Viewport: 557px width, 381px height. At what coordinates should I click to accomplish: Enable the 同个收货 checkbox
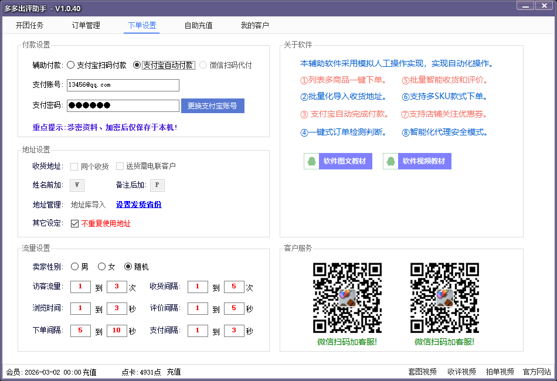click(x=74, y=166)
